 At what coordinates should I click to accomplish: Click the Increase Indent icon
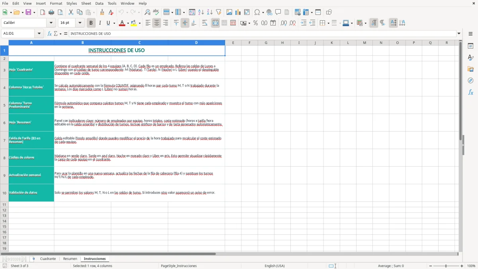(304, 23)
